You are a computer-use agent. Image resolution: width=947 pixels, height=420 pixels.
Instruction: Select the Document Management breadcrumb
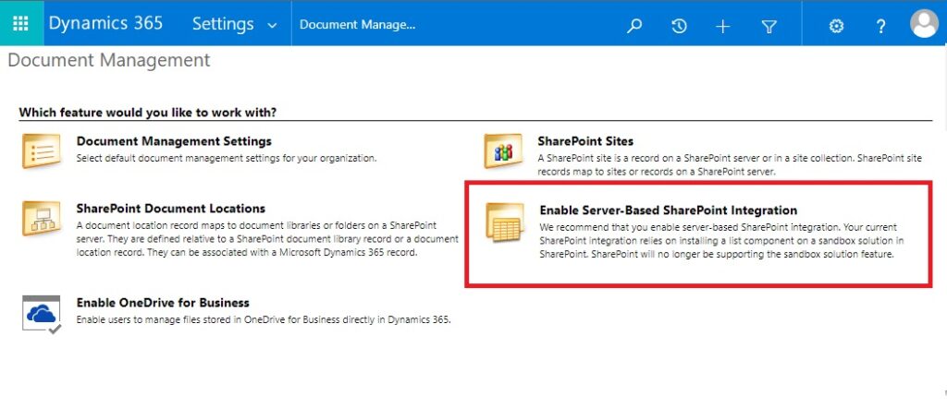tap(358, 25)
